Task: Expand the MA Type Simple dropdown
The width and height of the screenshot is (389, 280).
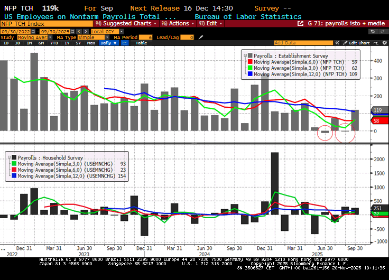Action: click(x=106, y=37)
